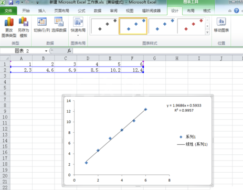
Task: Switch to Formulas (公式) tab
Action: pos(81,11)
